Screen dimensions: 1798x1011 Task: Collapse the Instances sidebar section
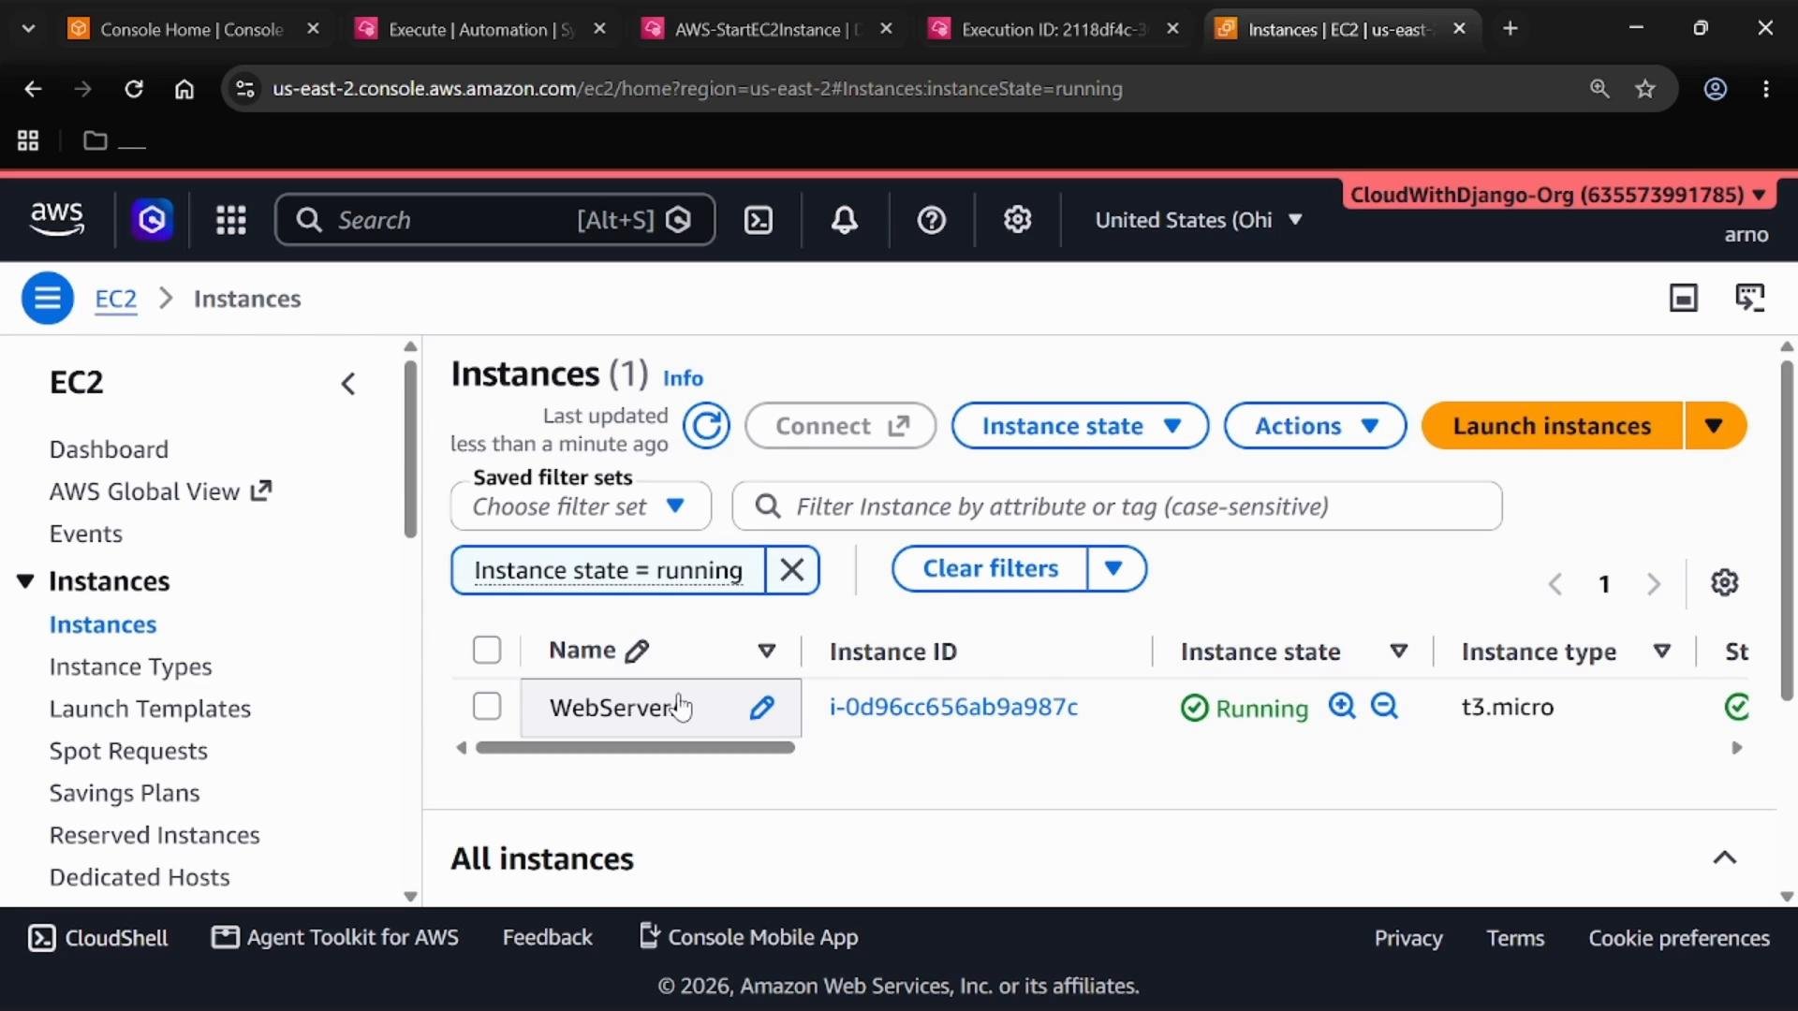25,581
